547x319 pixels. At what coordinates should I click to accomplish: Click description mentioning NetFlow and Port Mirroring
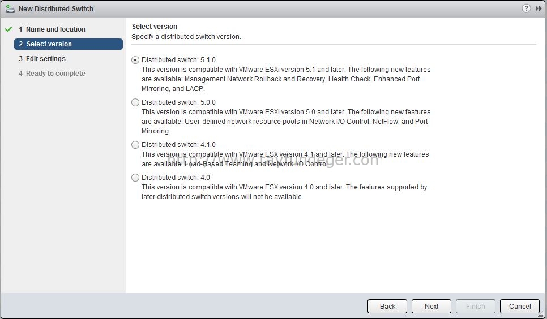286,122
